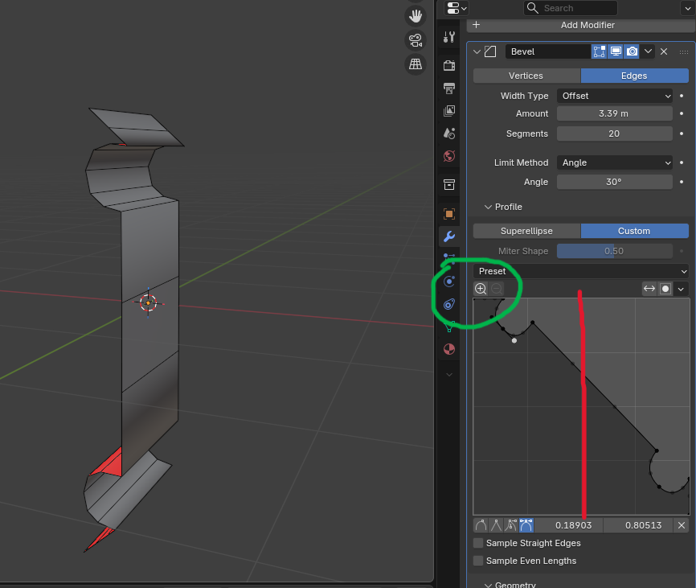Switch bevel affect to Vertices
Image resolution: width=696 pixels, height=588 pixels.
click(x=526, y=76)
